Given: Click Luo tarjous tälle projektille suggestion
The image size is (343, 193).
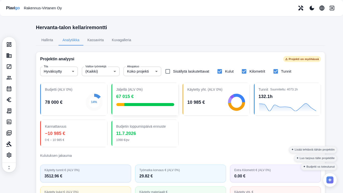Looking at the screenshot, I should coord(315,158).
